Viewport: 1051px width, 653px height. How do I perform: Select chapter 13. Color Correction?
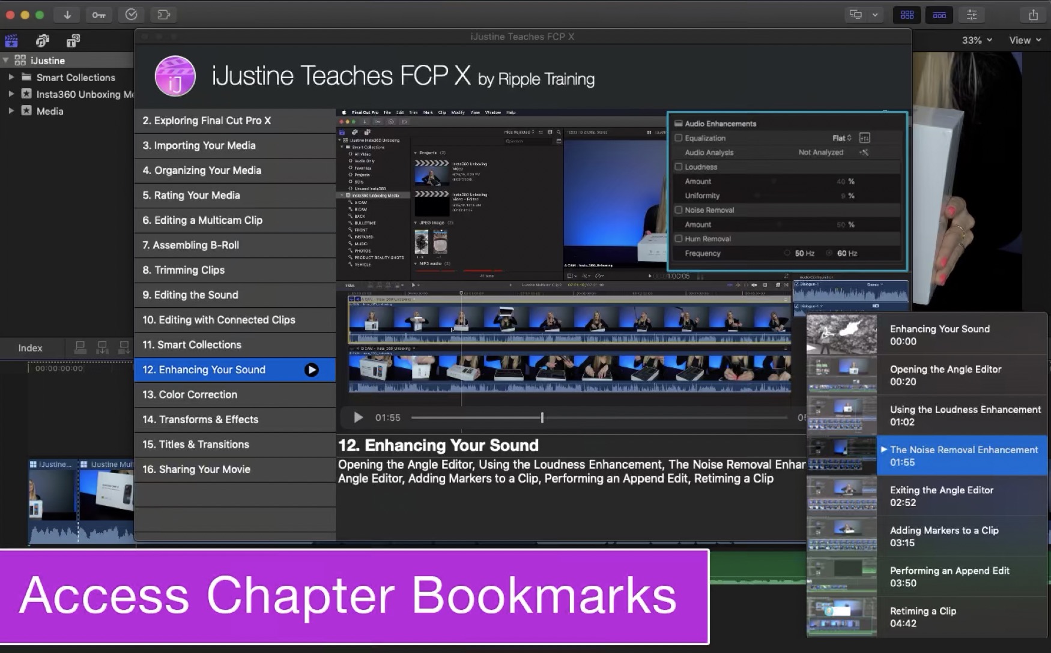click(x=190, y=394)
